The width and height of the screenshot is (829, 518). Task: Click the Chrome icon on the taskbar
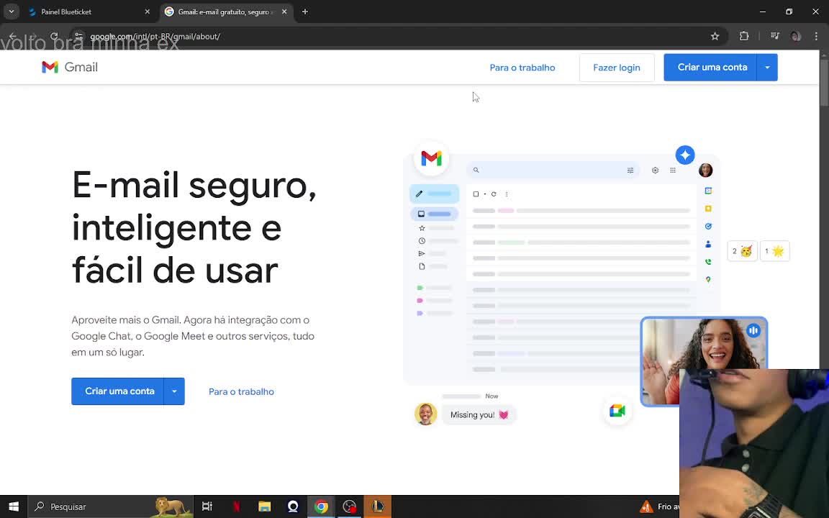(321, 506)
